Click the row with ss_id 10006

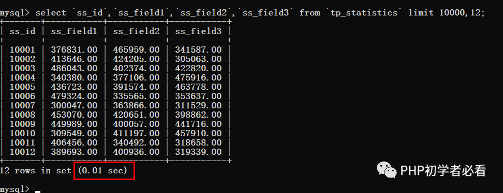[x=115, y=96]
